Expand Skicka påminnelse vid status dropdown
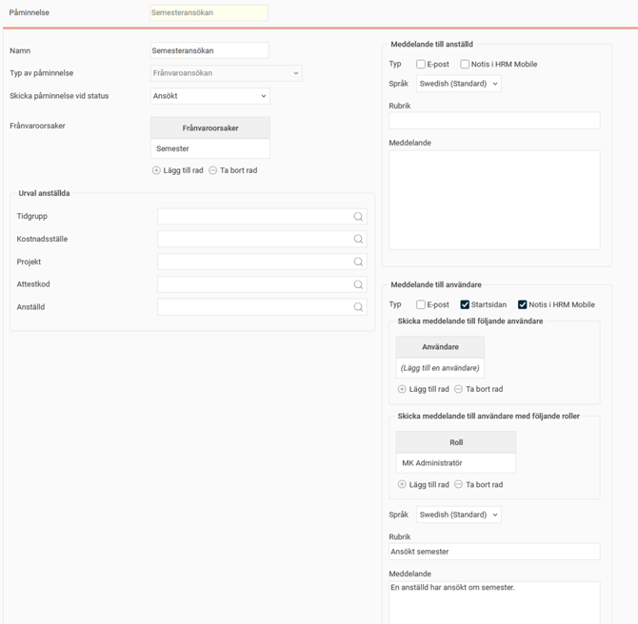Image resolution: width=638 pixels, height=624 pixels. 209,96
